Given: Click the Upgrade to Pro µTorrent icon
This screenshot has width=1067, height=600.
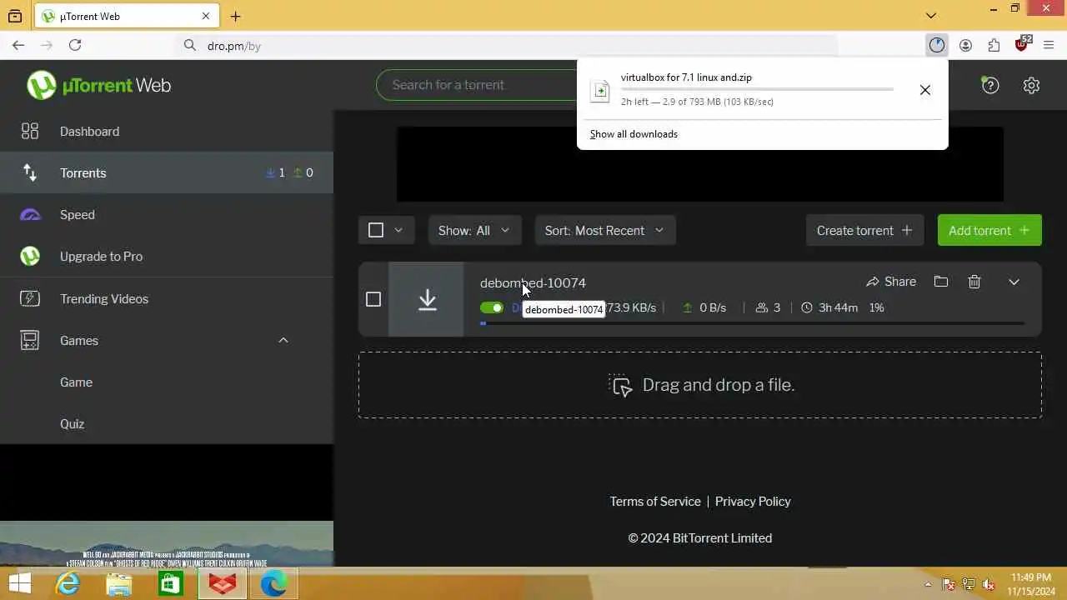Looking at the screenshot, I should (x=30, y=257).
